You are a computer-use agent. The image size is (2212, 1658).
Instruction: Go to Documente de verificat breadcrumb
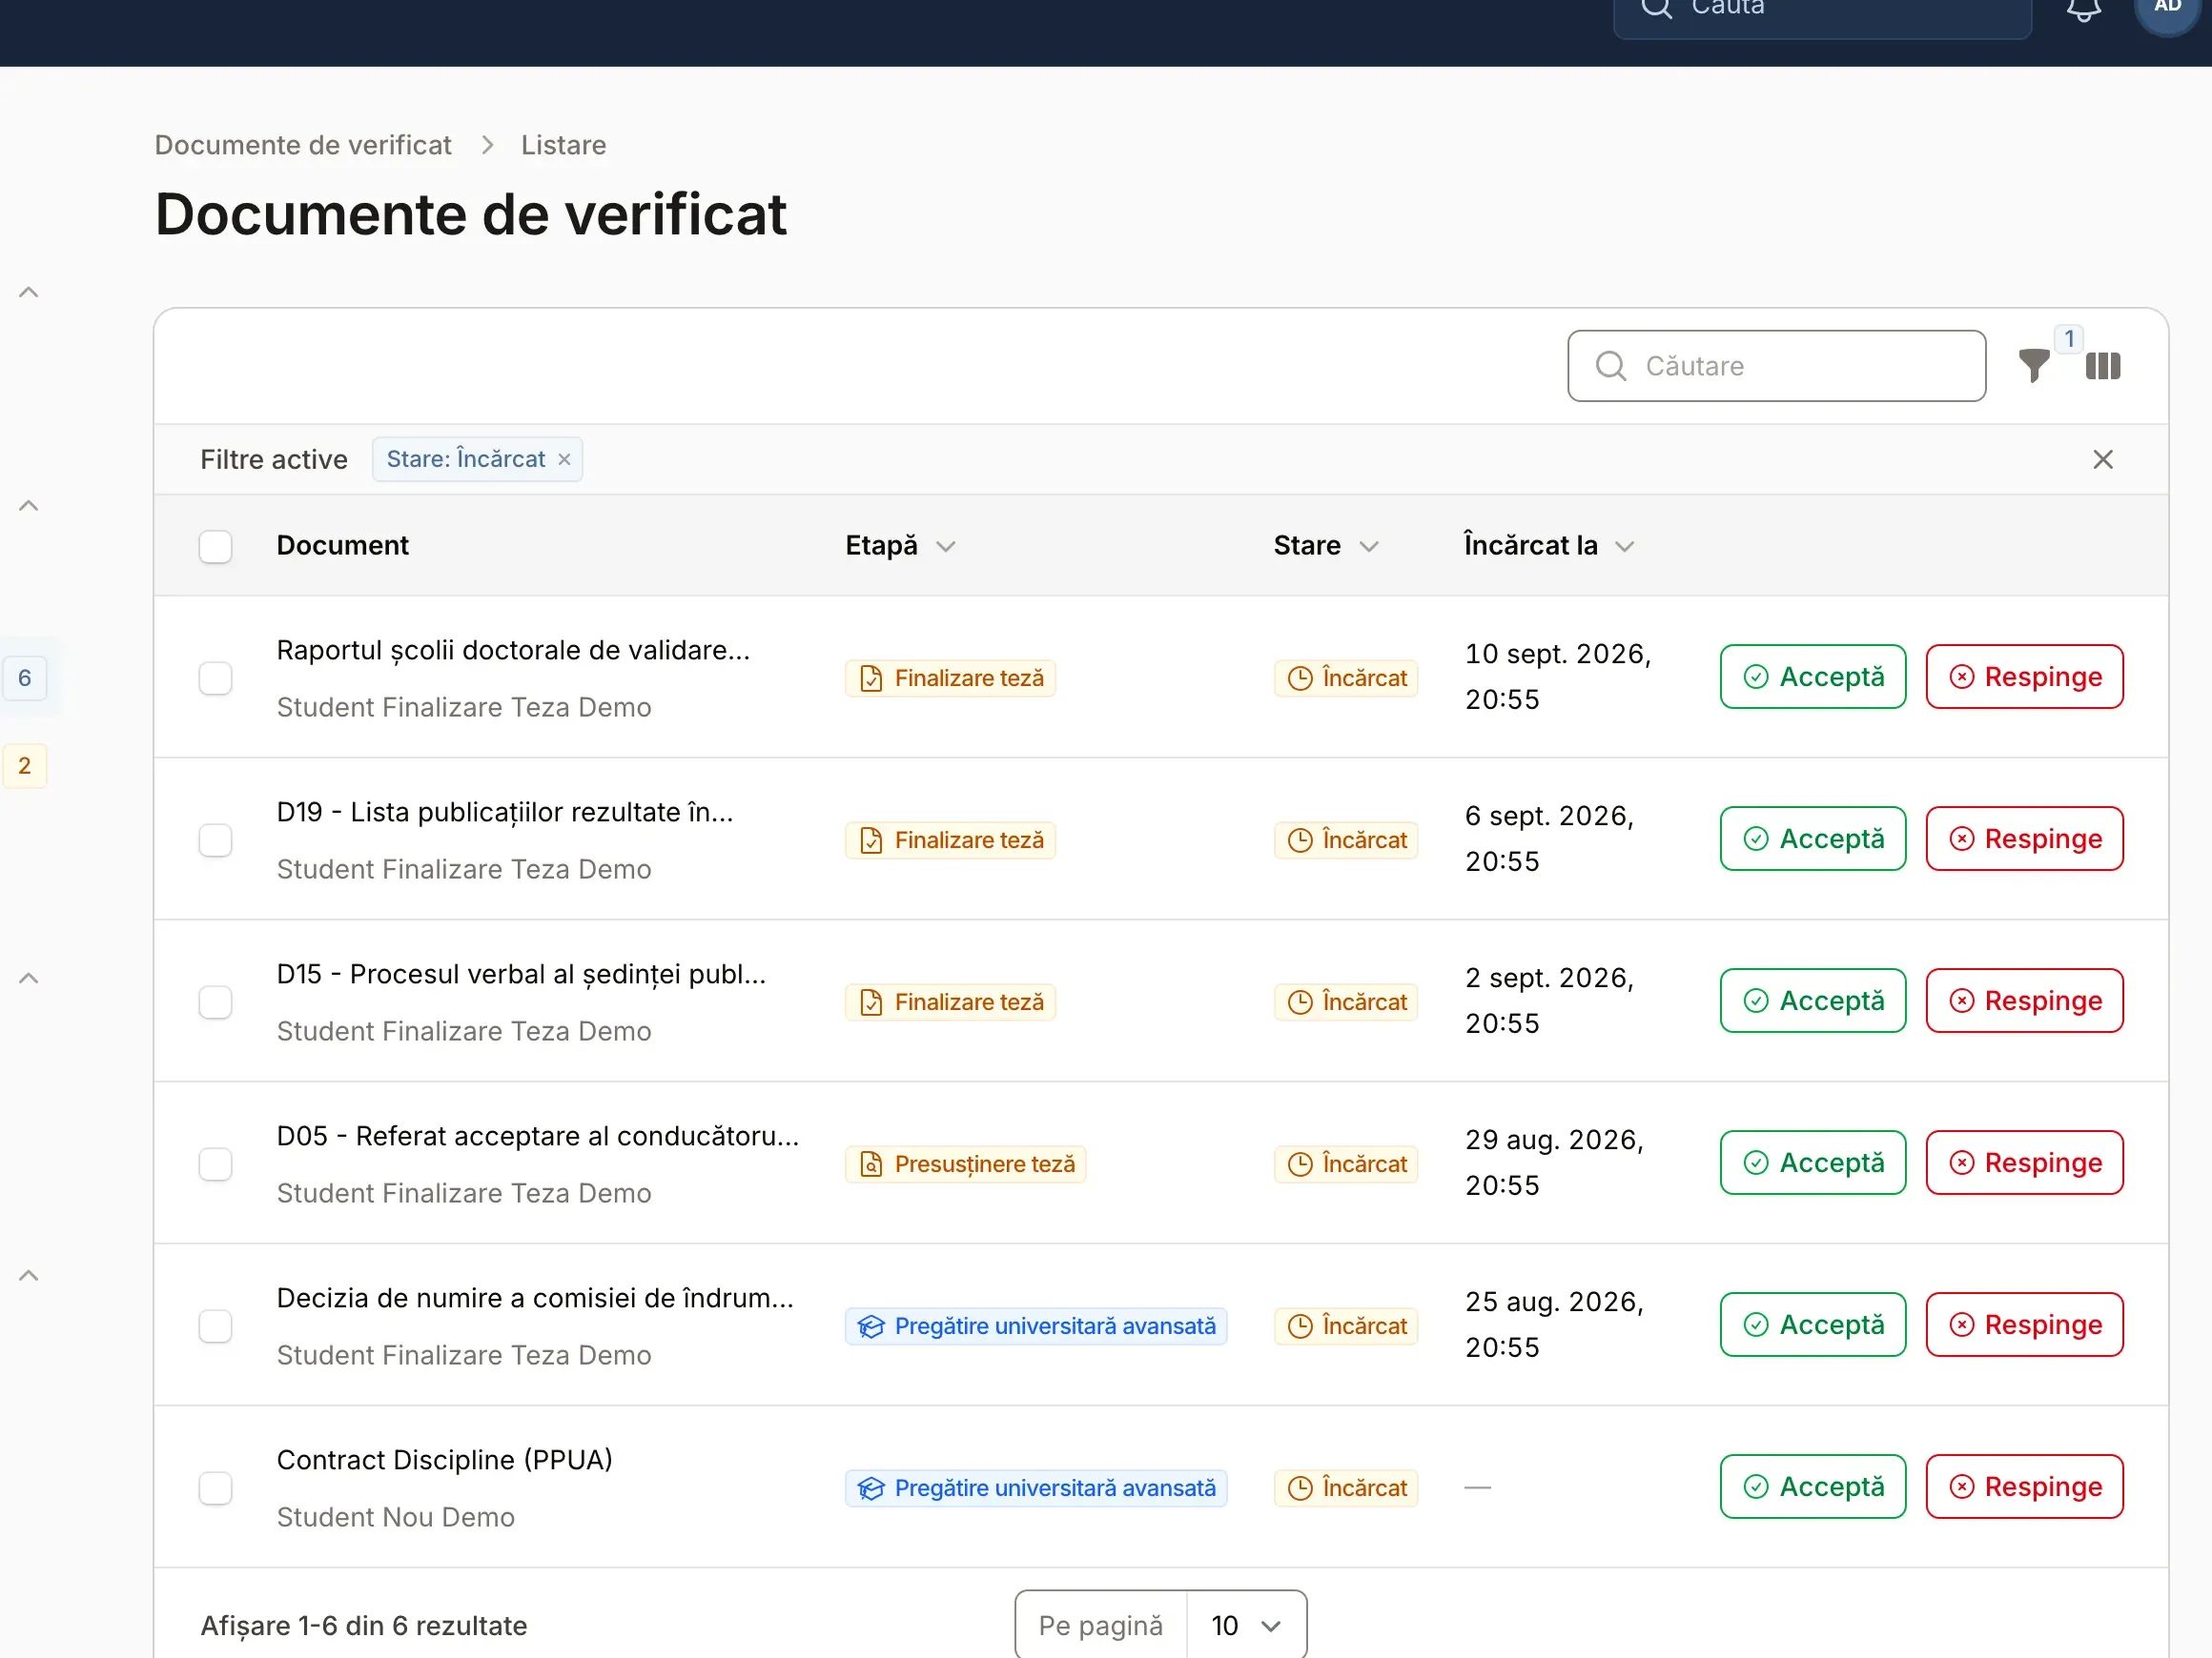(303, 145)
